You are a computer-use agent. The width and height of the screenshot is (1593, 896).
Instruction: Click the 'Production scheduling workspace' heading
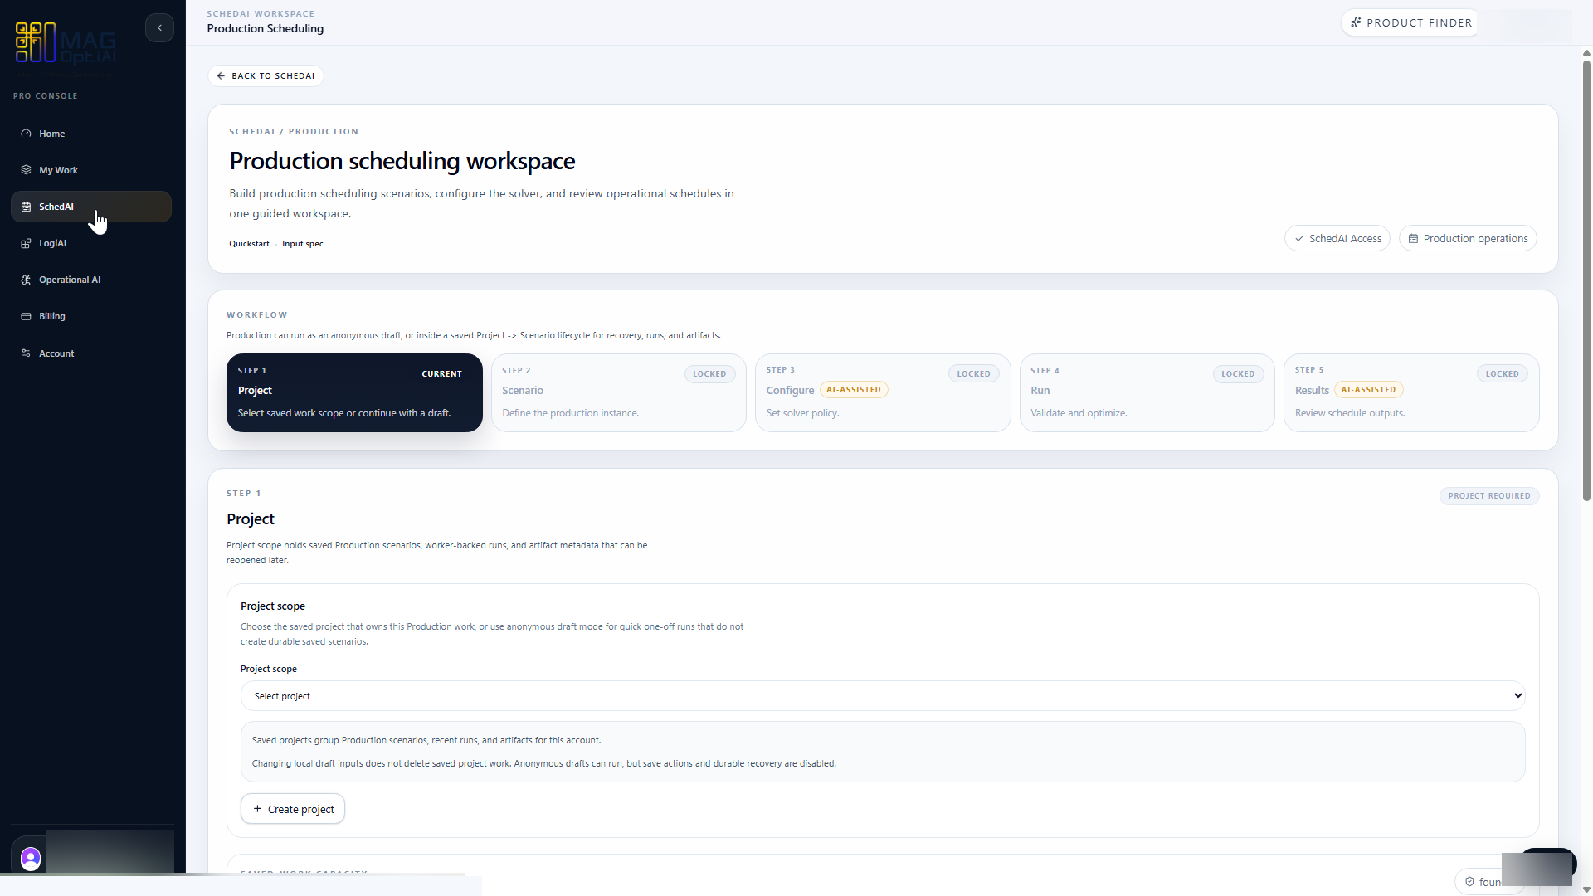pos(402,161)
